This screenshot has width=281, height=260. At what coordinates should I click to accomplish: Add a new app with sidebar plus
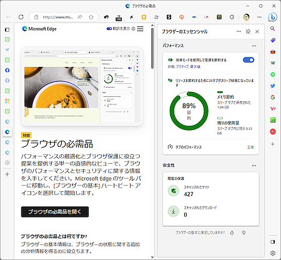(273, 144)
